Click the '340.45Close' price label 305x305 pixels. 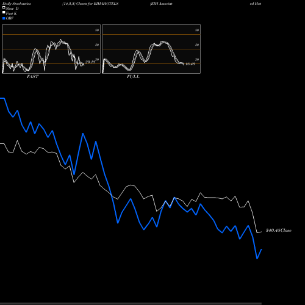[x=279, y=231]
